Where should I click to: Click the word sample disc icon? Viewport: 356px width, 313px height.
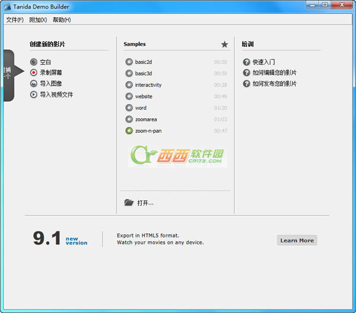click(x=129, y=108)
